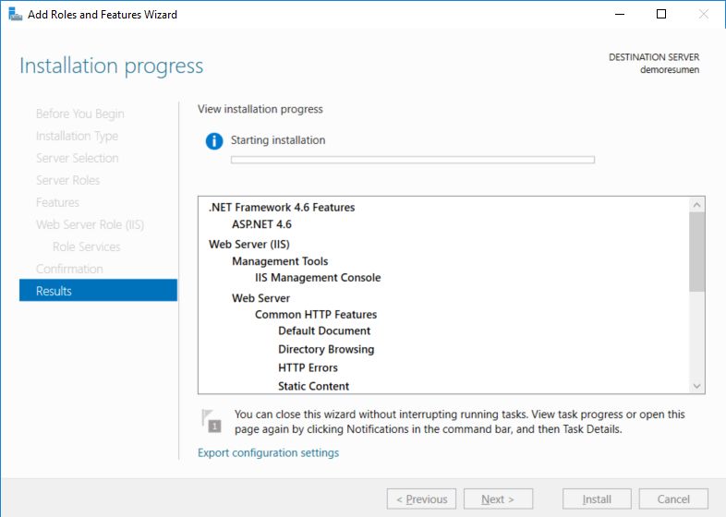The height and width of the screenshot is (517, 726).
Task: Select Before You Begin step
Action: (80, 114)
